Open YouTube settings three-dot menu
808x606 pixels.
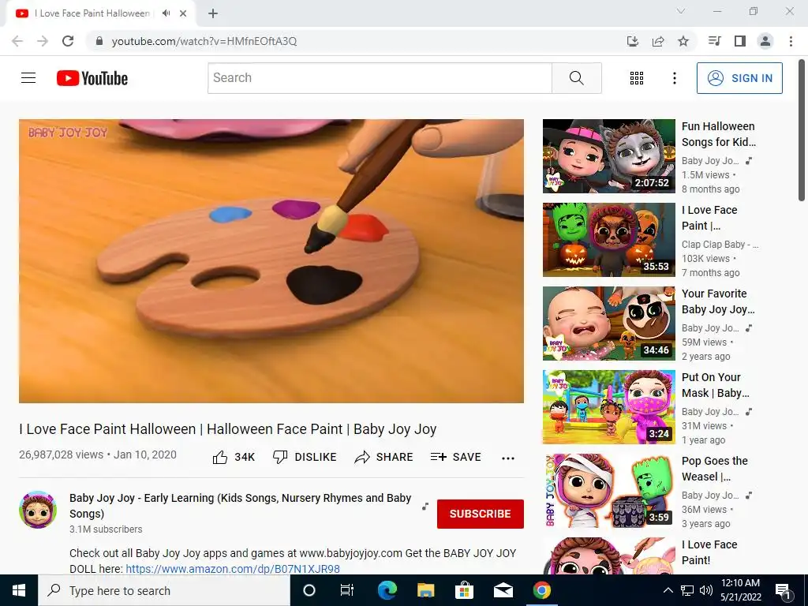click(674, 78)
